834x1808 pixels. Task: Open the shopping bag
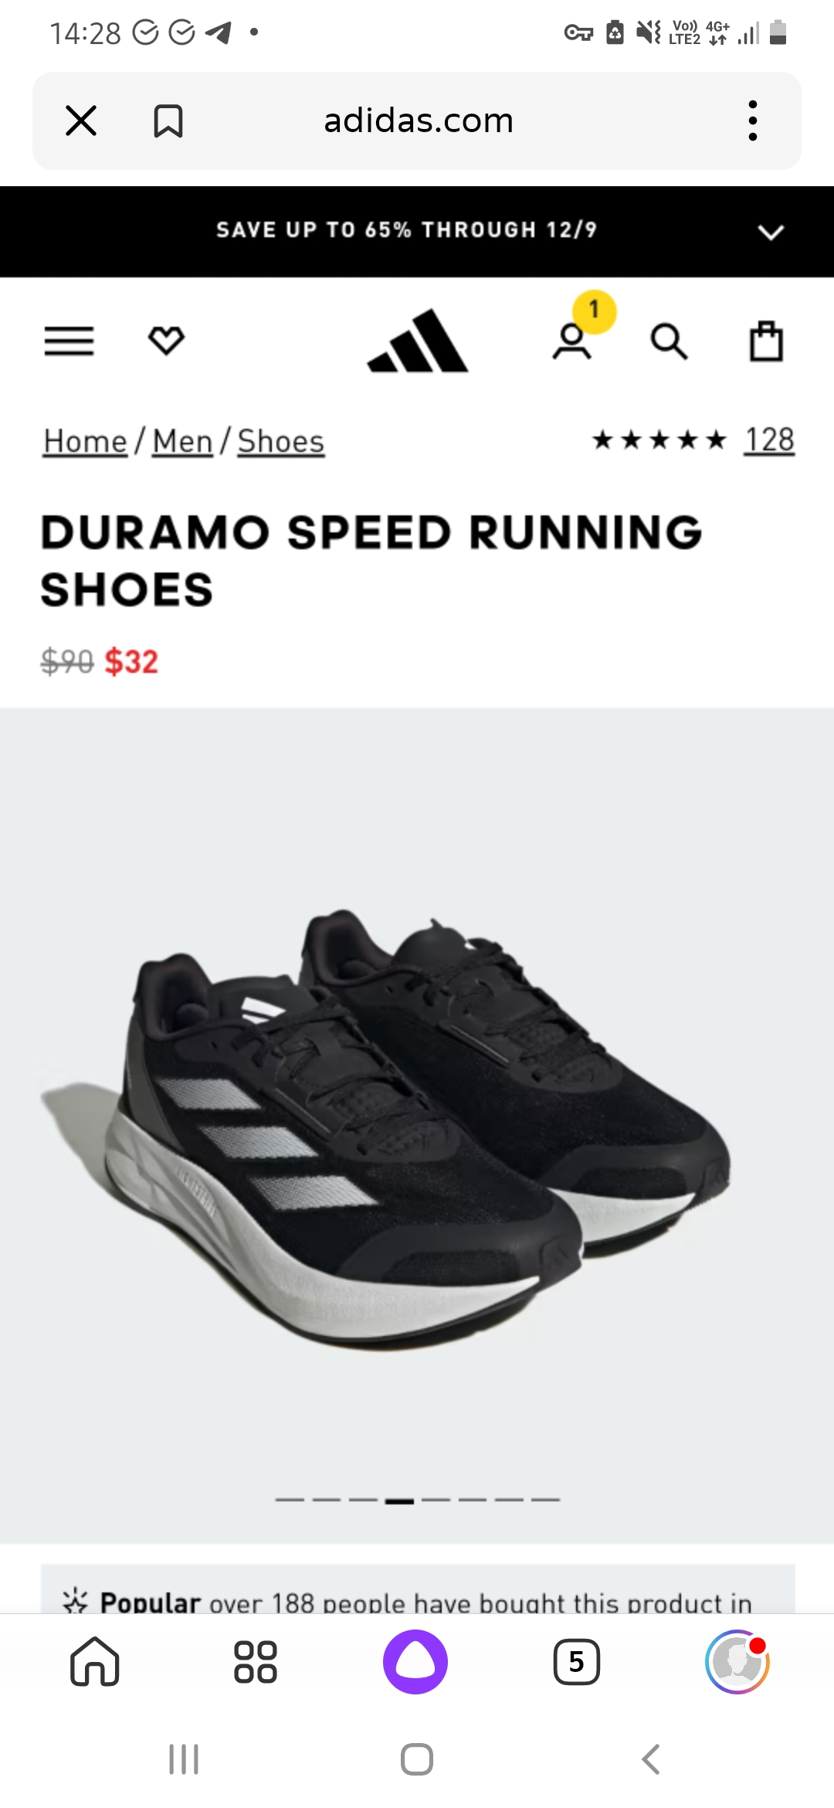pyautogui.click(x=766, y=341)
